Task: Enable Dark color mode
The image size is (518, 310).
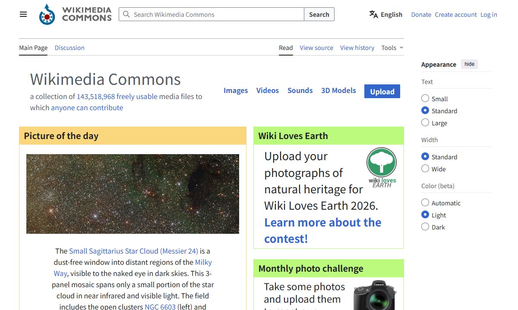Action: [425, 227]
